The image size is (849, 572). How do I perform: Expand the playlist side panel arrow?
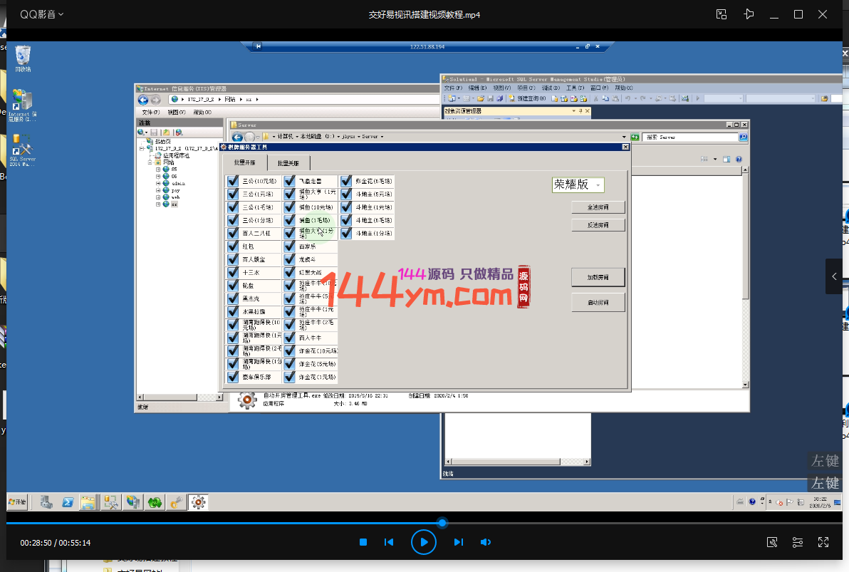(x=834, y=276)
